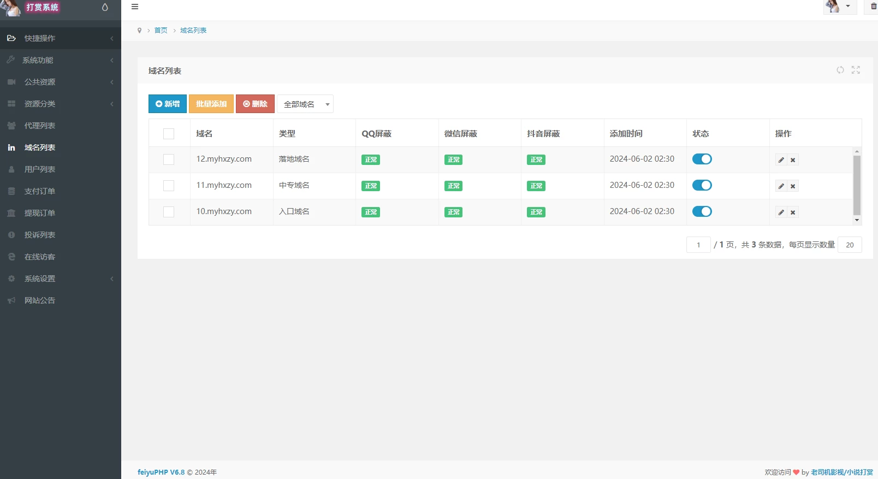Screen dimensions: 878x479
Task: Turn off status switch for 12.myhxzy.com
Action: tap(702, 159)
